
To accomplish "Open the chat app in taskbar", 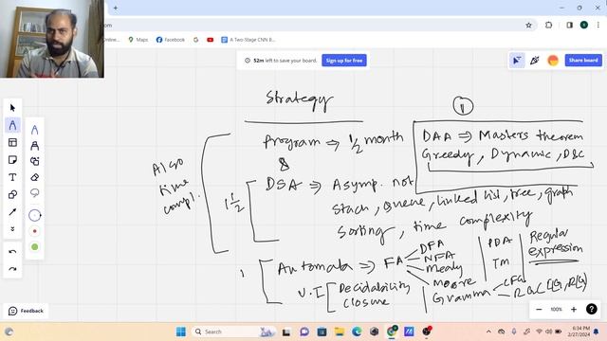I will point(304,332).
